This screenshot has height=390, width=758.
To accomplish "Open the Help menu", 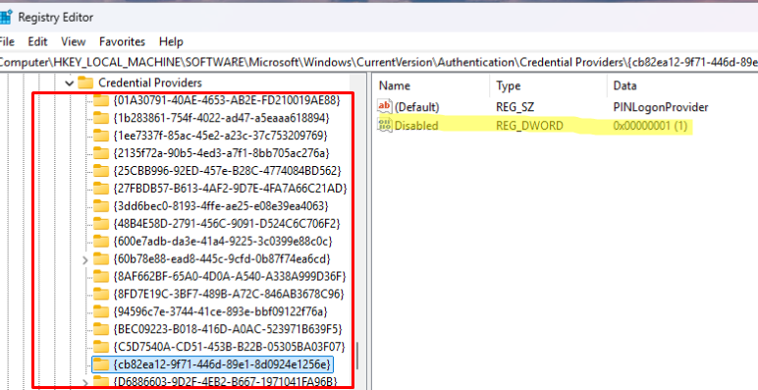I will click(171, 41).
